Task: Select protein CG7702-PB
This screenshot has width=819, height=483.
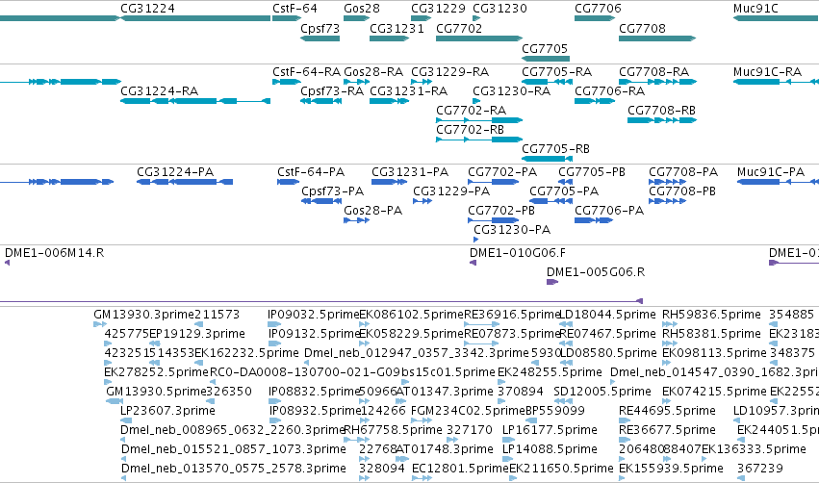Action: point(500,211)
